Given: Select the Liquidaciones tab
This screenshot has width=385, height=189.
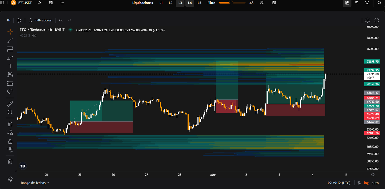Looking at the screenshot, I should (x=142, y=3).
